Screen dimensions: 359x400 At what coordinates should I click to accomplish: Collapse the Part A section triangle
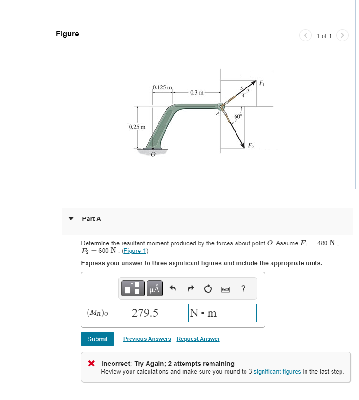70,219
